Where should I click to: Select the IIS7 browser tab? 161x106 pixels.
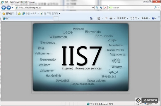point(28,18)
